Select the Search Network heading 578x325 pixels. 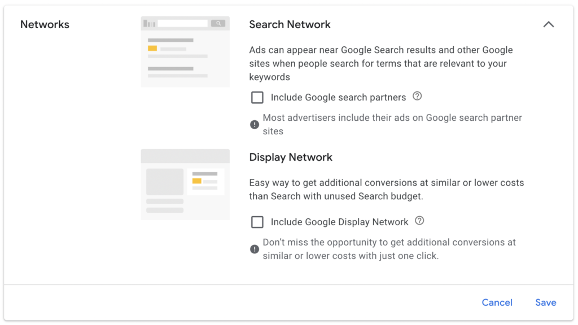290,24
